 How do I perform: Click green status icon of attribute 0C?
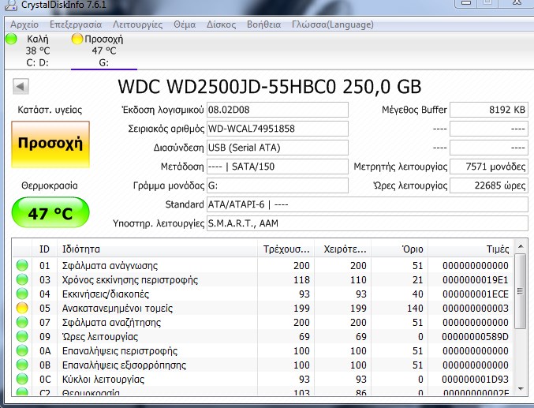tap(22, 379)
